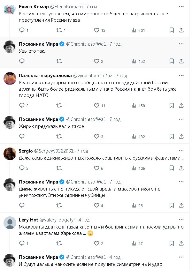Viewport: 192px width, 270px height.
Task: Repost Палочка-выручалочка's tweet
Action: pyautogui.click(x=59, y=106)
